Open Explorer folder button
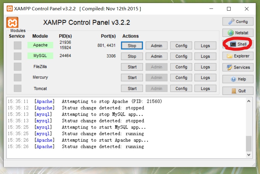This screenshot has width=260, height=174. [x=238, y=56]
